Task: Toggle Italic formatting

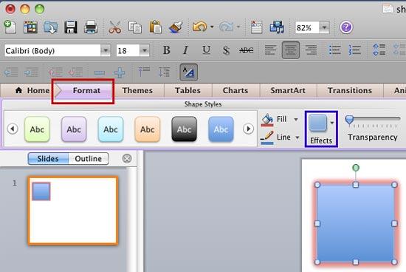Action: click(x=186, y=50)
